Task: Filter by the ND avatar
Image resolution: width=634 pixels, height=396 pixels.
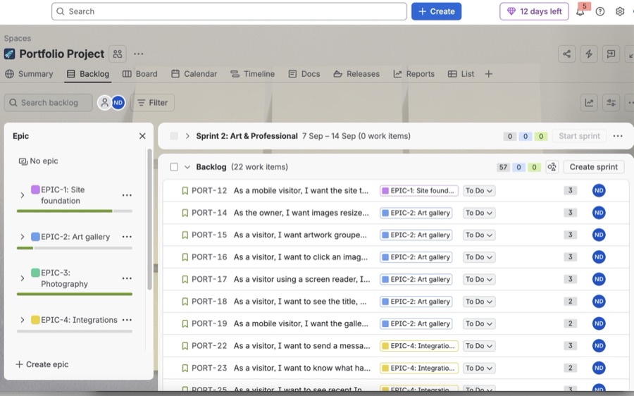Action: (x=118, y=103)
